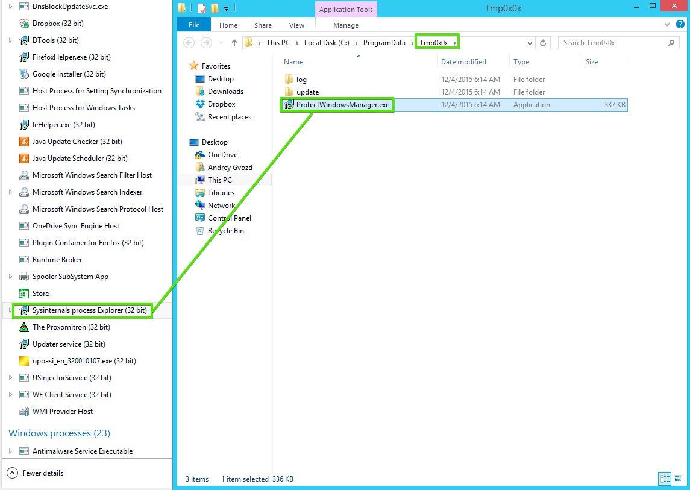The height and width of the screenshot is (490, 690).
Task: Click ProgramData in the breadcrumb path
Action: coord(384,43)
